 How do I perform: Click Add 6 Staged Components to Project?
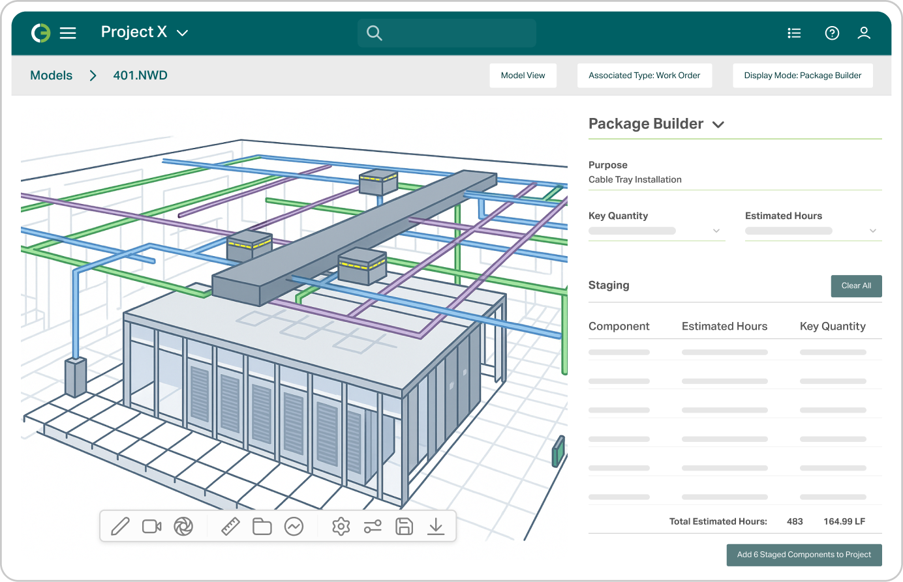(x=804, y=555)
